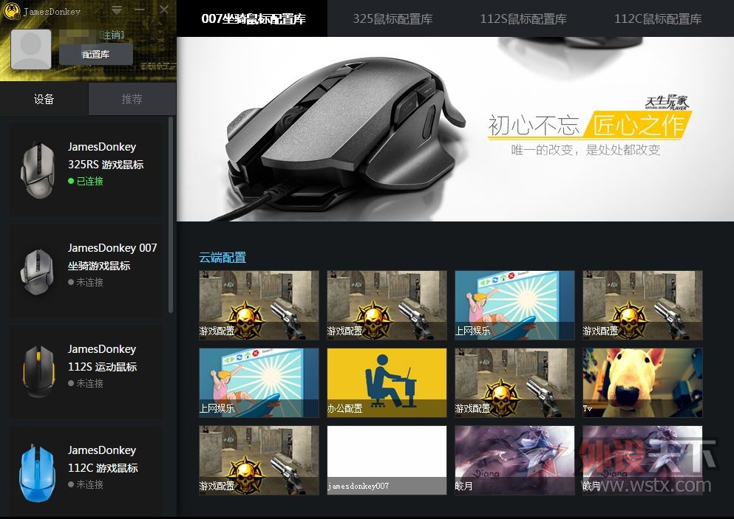The width and height of the screenshot is (734, 519).
Task: Click the device list scrollbar
Action: coord(171,215)
